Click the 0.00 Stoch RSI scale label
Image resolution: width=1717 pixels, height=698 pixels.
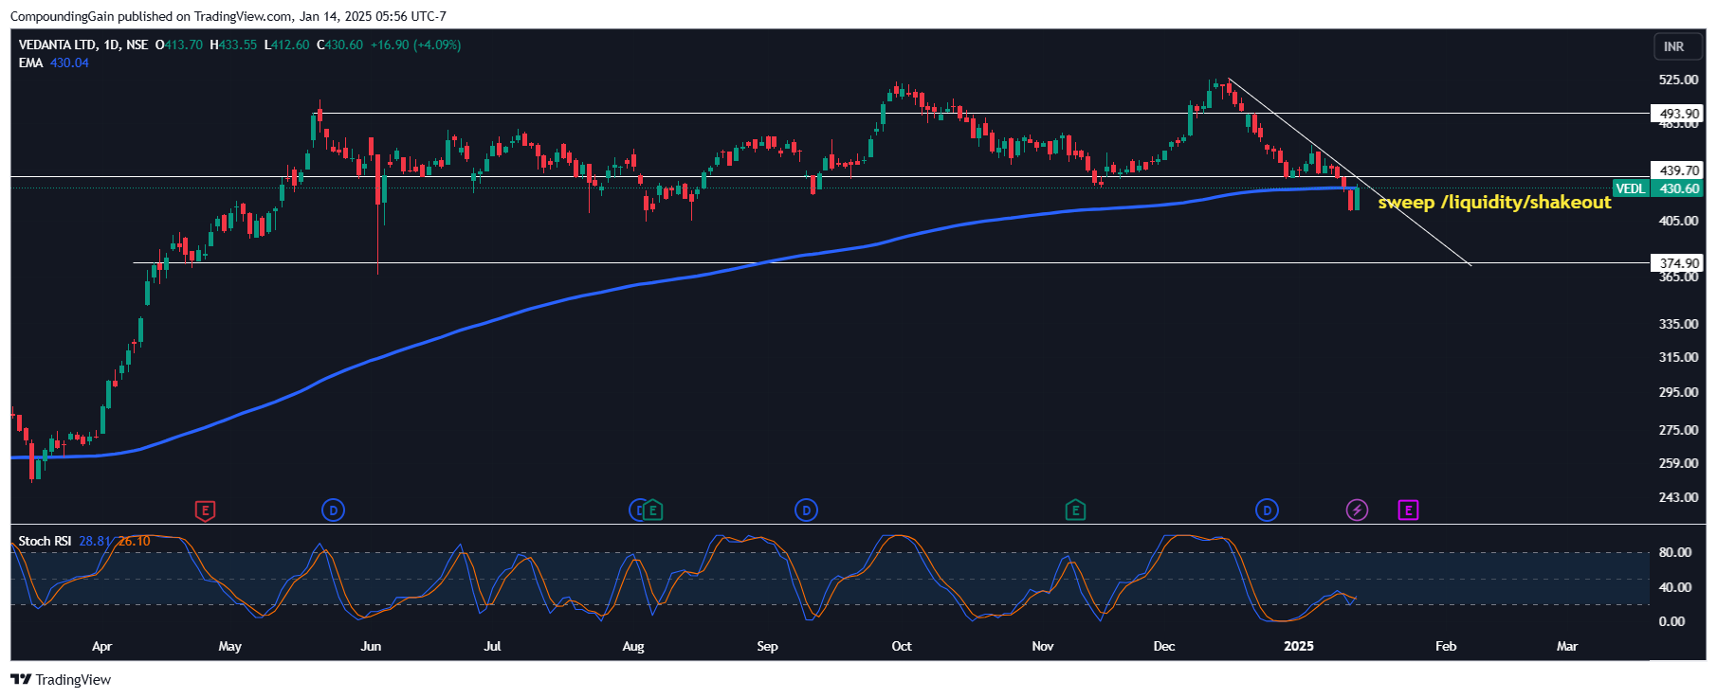pos(1671,621)
